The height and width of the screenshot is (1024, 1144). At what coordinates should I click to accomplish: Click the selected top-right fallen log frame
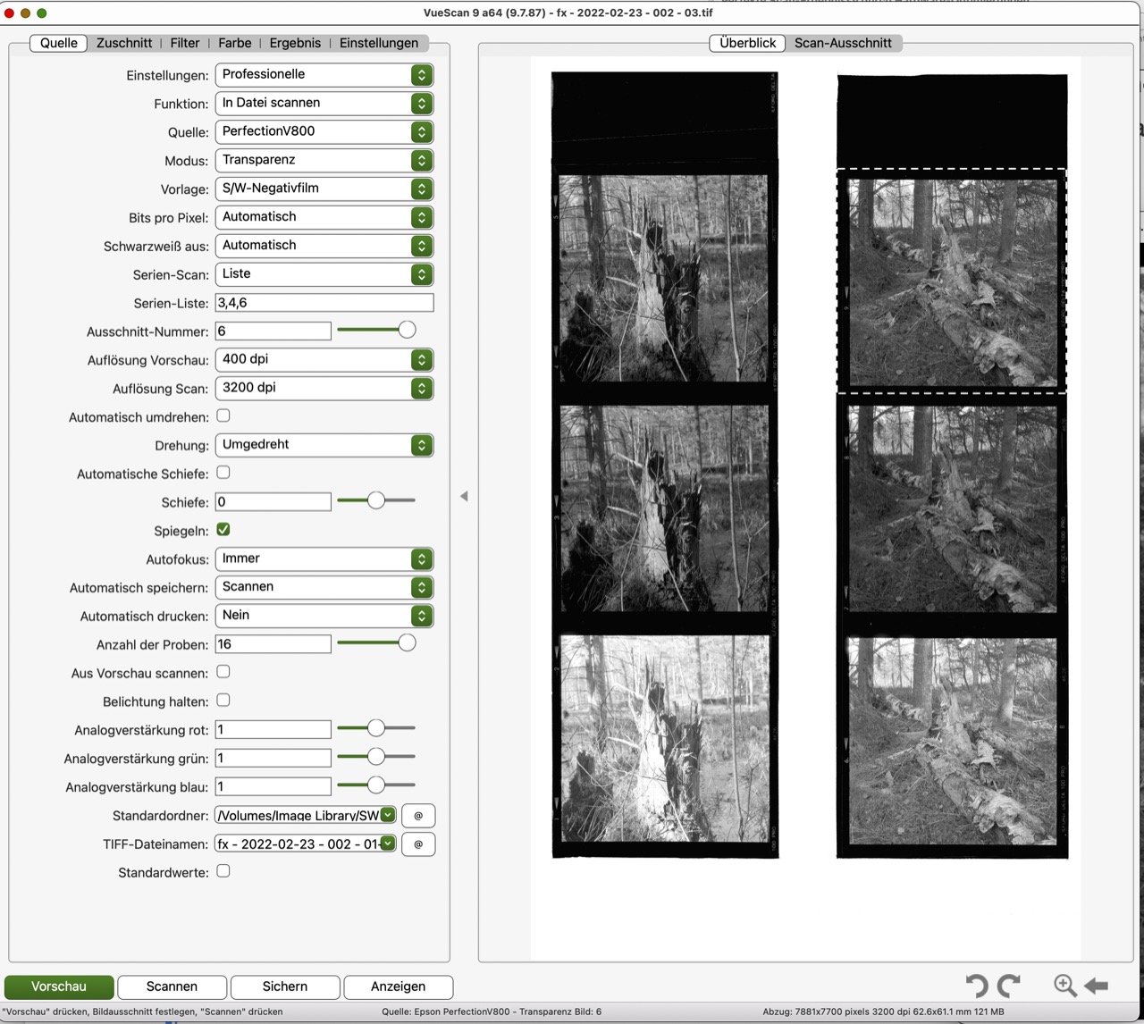(952, 281)
